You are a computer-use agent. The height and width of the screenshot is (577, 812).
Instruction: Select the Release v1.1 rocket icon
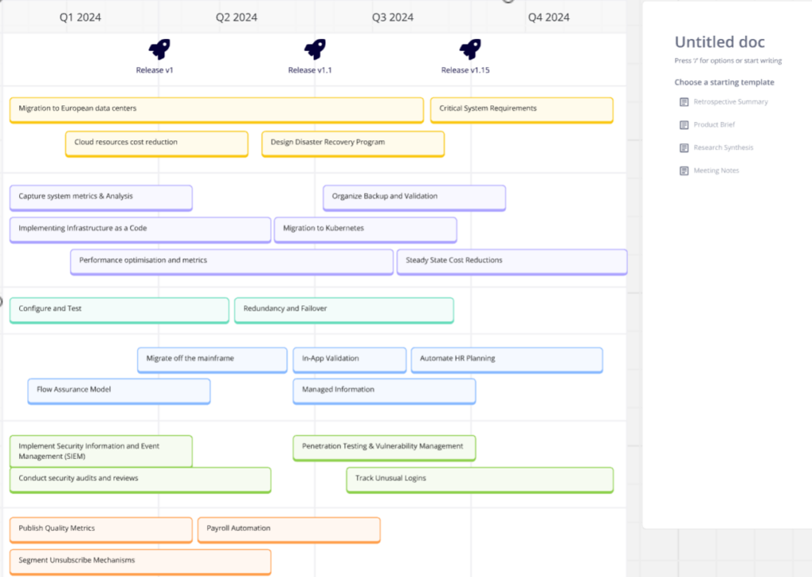coord(312,47)
